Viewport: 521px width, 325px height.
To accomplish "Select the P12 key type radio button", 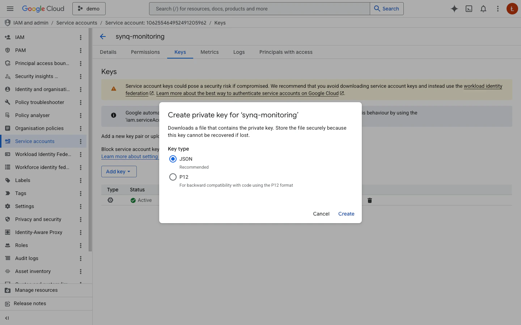I will click(x=173, y=177).
